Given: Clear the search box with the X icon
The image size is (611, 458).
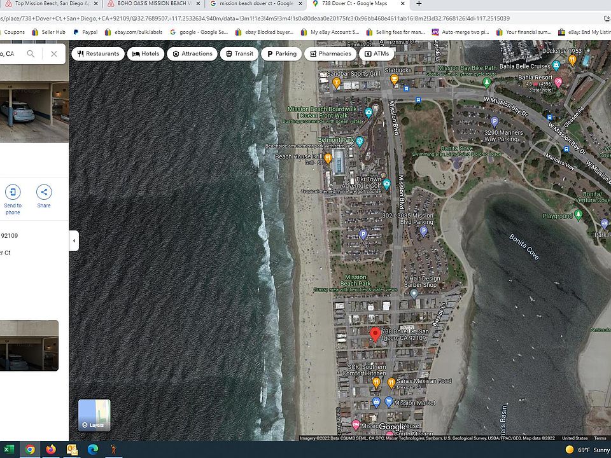Looking at the screenshot, I should 53,53.
